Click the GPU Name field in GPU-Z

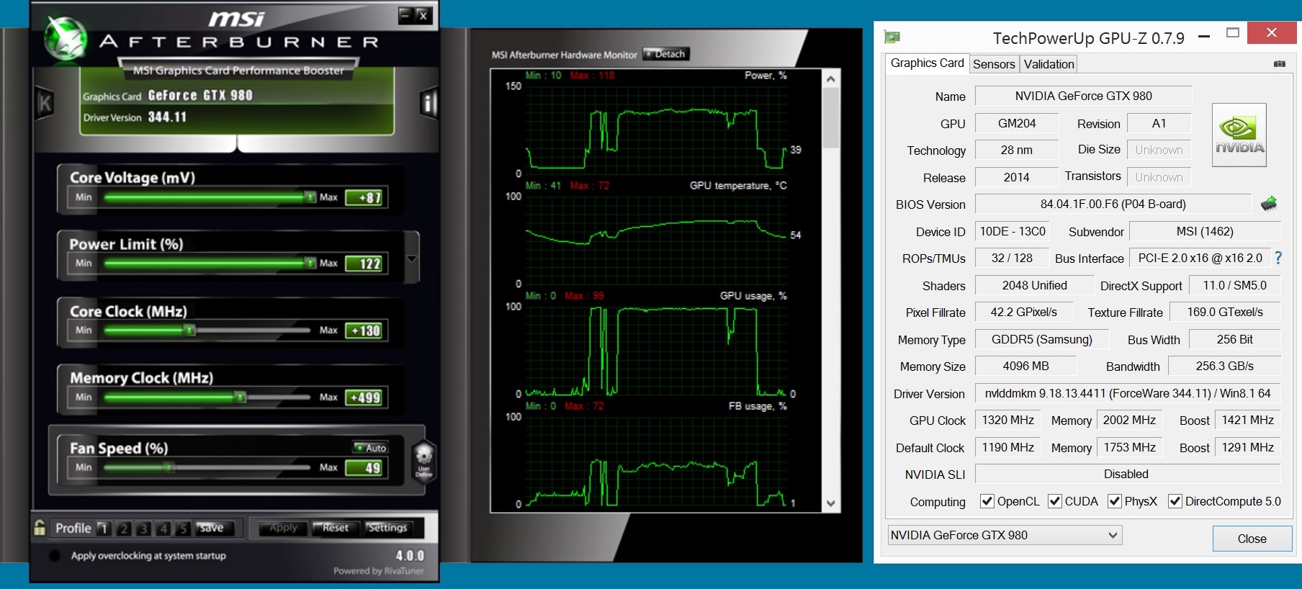pyautogui.click(x=1083, y=96)
